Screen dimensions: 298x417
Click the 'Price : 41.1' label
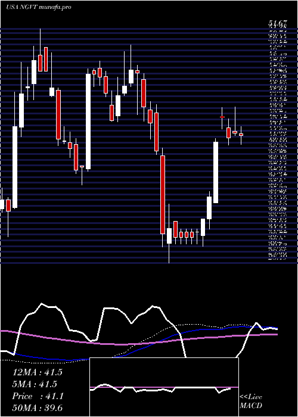click(x=38, y=396)
